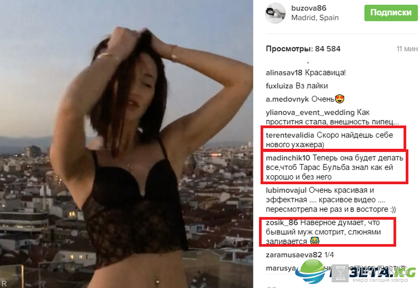Open the buzova86 username link
Viewport: 420px width, 288px height.
(309, 8)
